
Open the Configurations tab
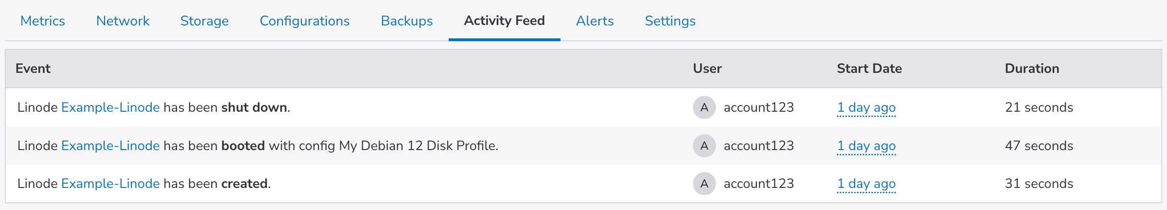coord(305,21)
